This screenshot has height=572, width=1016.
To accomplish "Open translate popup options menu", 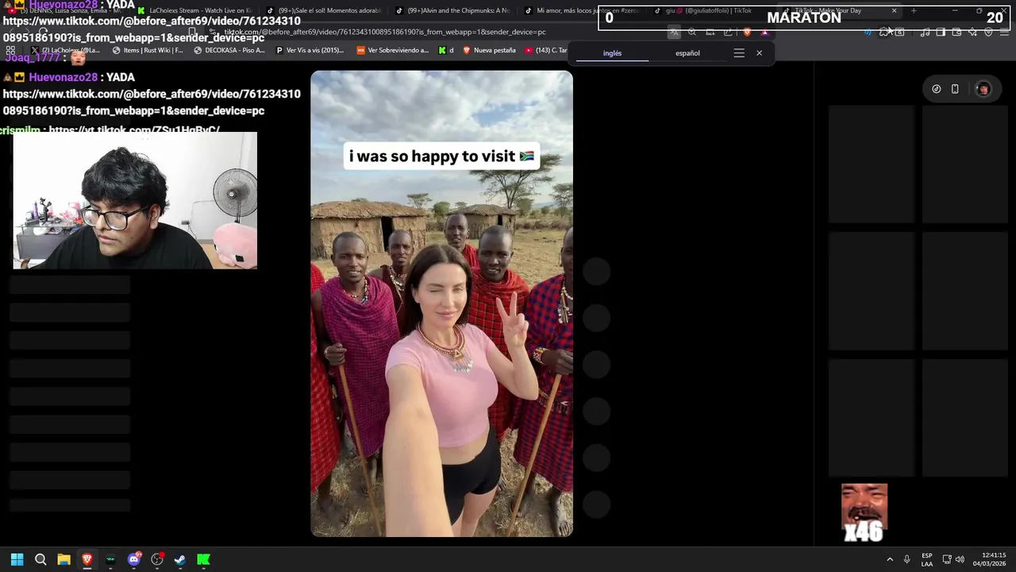I will click(x=739, y=53).
